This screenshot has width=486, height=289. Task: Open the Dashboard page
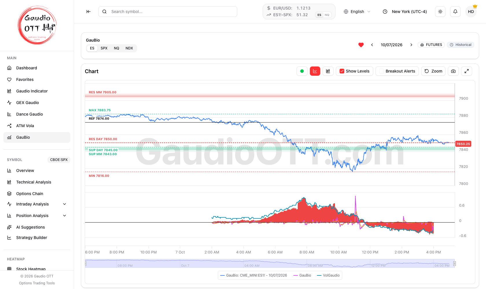[x=37, y=68]
